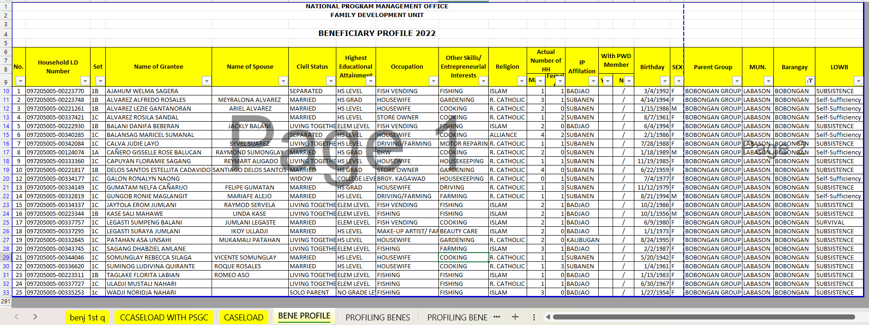The image size is (869, 325).
Task: Open the Religion column filter dropdown
Action: [522, 81]
